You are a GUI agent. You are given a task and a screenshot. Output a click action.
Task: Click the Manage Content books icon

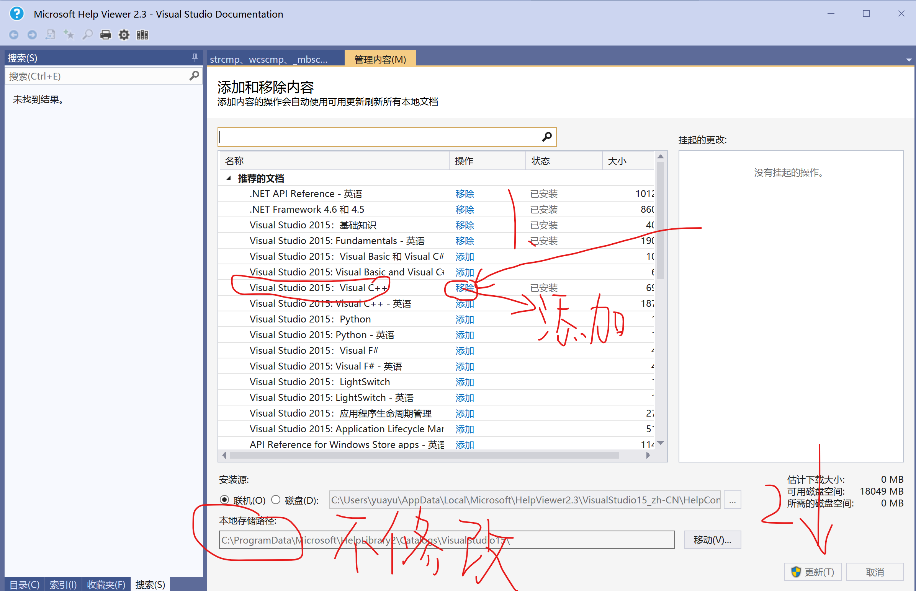tap(142, 35)
